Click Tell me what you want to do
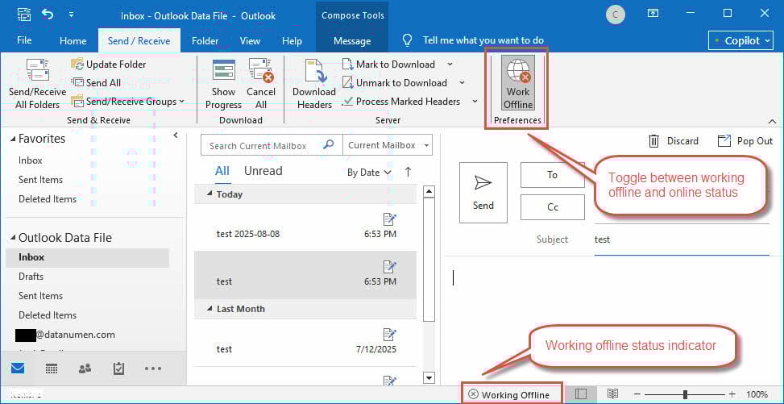Image resolution: width=784 pixels, height=404 pixels. click(x=483, y=40)
